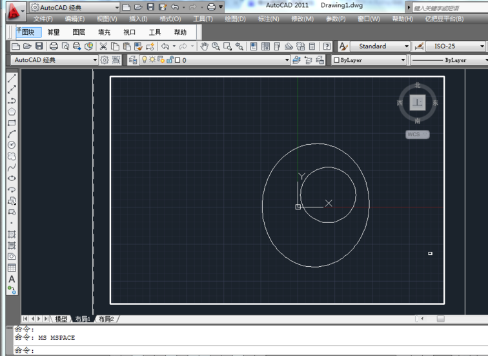Select the Hatch tool
The width and height of the screenshot is (488, 356).
tap(12, 235)
